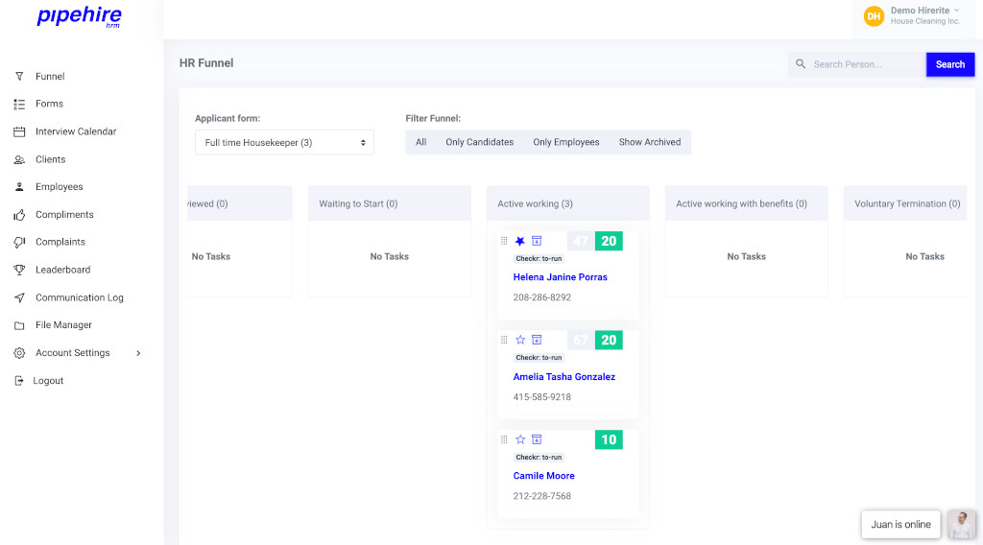Click the blue Search button
This screenshot has width=983, height=545.
point(949,64)
